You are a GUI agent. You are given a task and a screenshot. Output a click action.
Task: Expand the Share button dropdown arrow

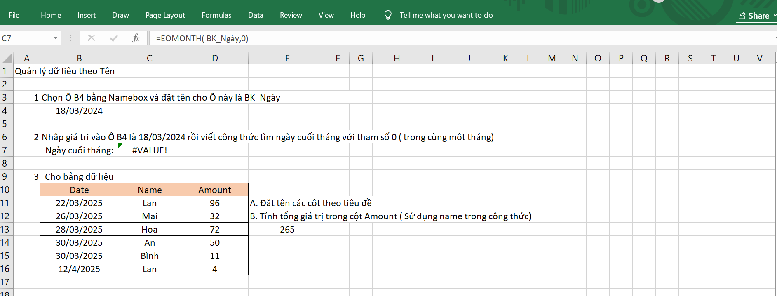click(775, 16)
